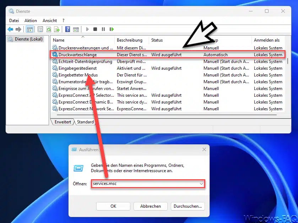
Task: Click Abbrechen in the Ausführen dialog
Action: [x=151, y=206]
